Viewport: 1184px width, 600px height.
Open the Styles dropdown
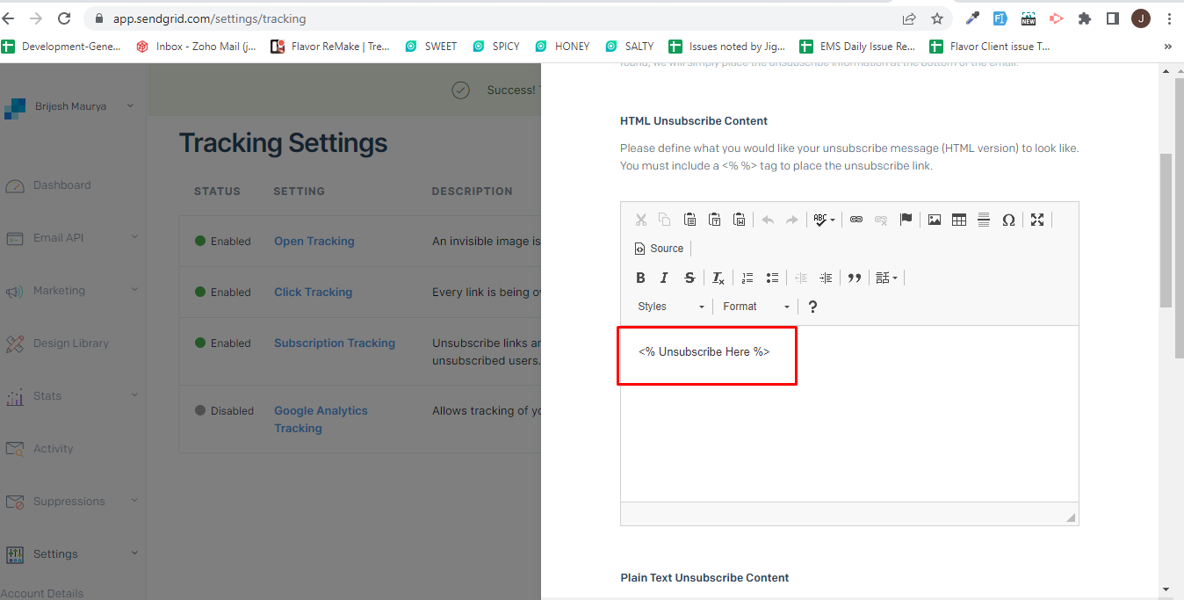coord(671,307)
